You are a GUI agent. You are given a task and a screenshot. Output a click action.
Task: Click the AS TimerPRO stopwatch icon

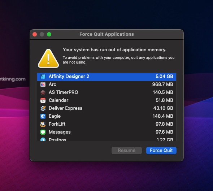pos(43,92)
